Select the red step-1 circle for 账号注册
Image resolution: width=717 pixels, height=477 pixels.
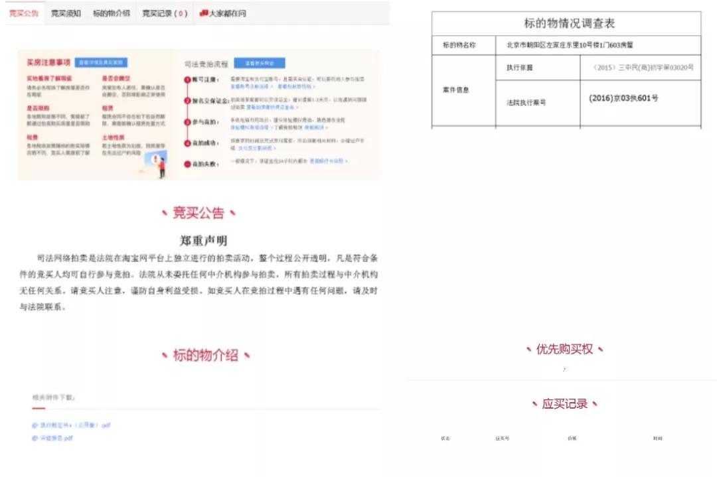tap(187, 80)
